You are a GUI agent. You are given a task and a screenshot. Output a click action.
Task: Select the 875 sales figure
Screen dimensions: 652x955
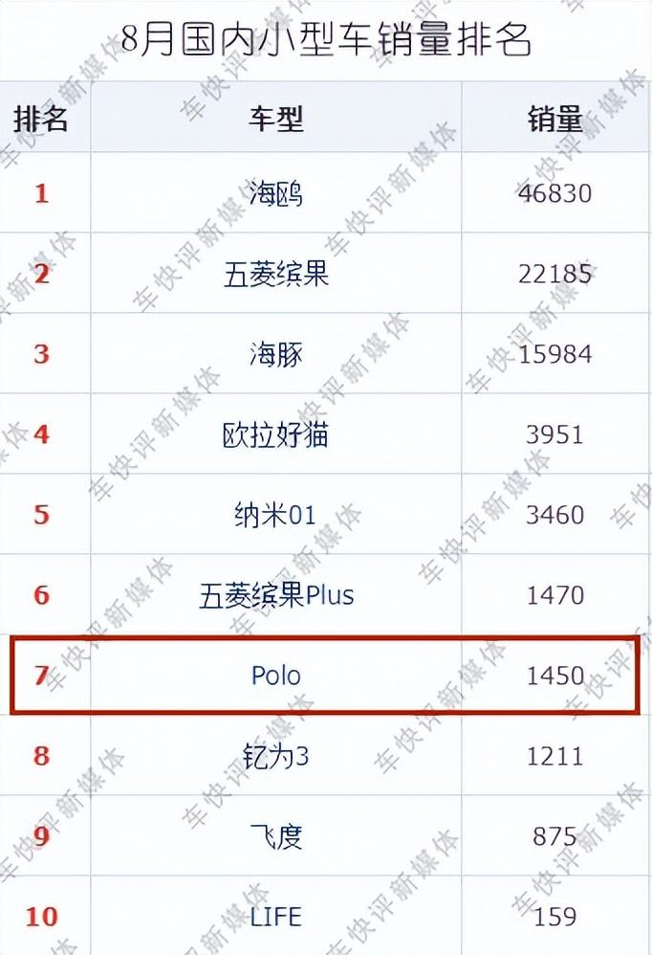tap(554, 837)
